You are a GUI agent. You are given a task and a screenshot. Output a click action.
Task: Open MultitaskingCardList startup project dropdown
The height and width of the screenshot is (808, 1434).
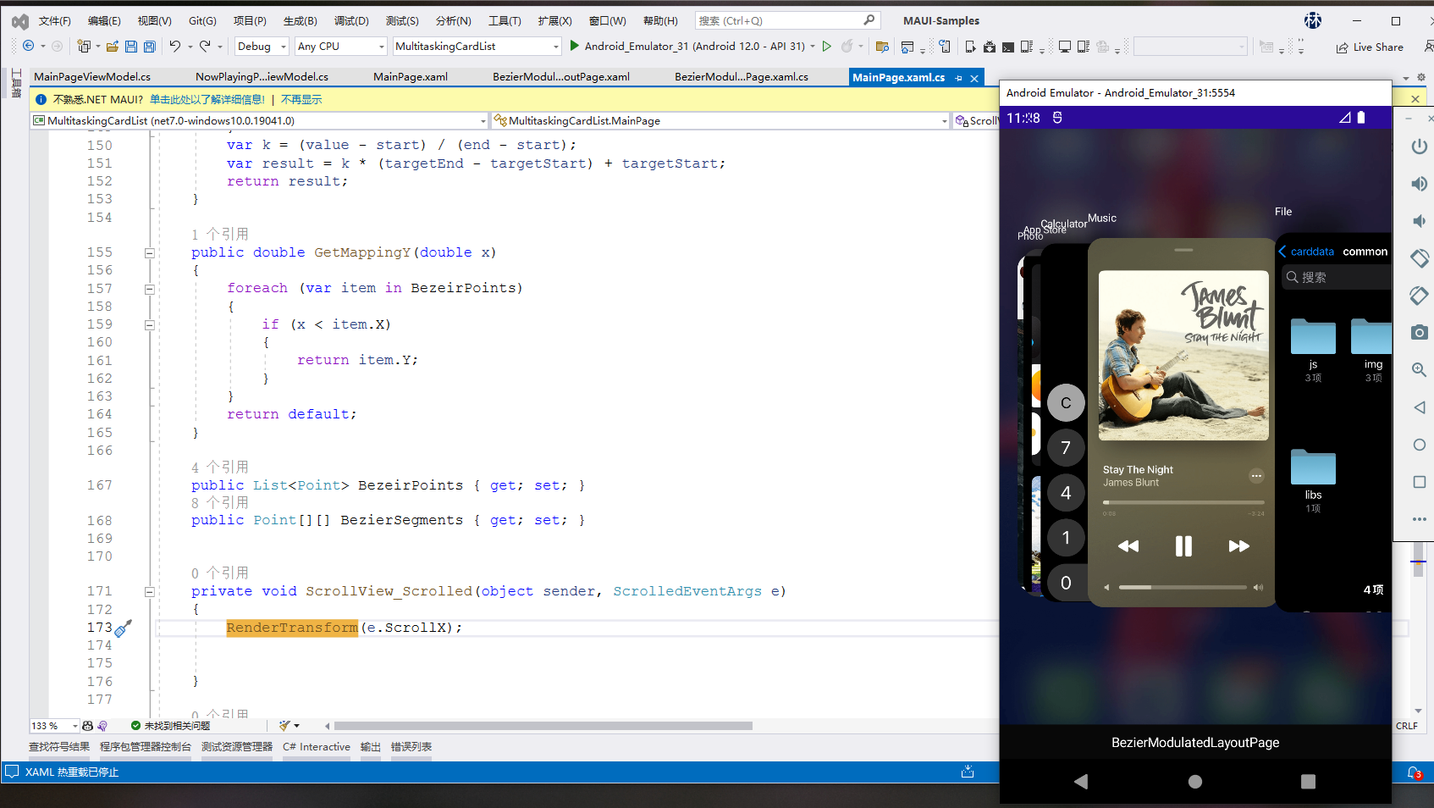click(477, 47)
